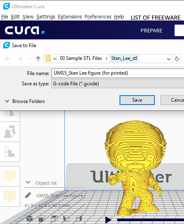Click the File name input field
This screenshot has height=224, width=184.
click(x=117, y=73)
